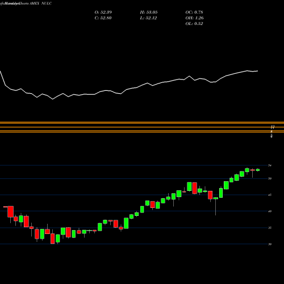This screenshot has height=284, width=284.
Task: Click the 40 price axis label
Action: [x=270, y=211]
